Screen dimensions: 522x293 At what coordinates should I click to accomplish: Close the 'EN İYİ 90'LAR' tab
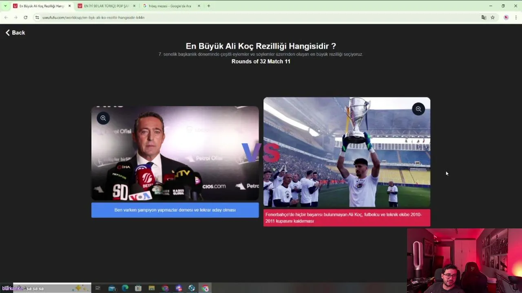pyautogui.click(x=134, y=6)
